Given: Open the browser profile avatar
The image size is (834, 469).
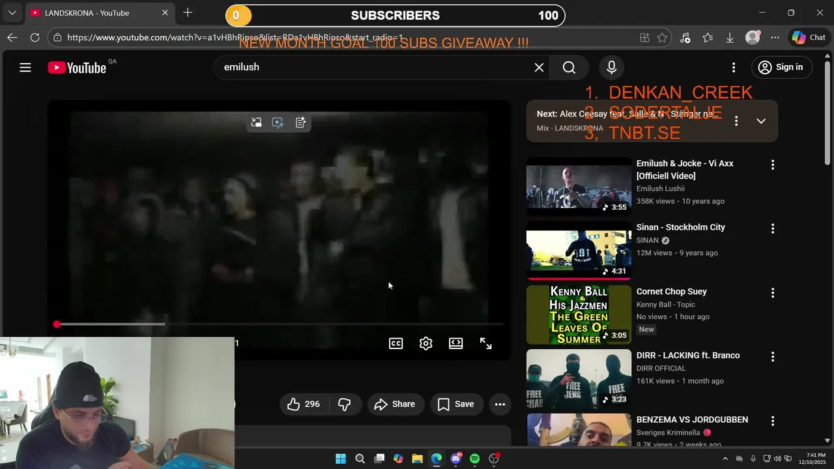Looking at the screenshot, I should [x=753, y=38].
